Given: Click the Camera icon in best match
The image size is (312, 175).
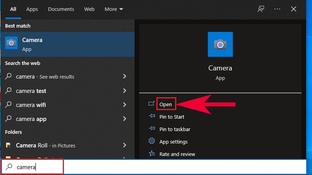Looking at the screenshot, I should tap(11, 43).
